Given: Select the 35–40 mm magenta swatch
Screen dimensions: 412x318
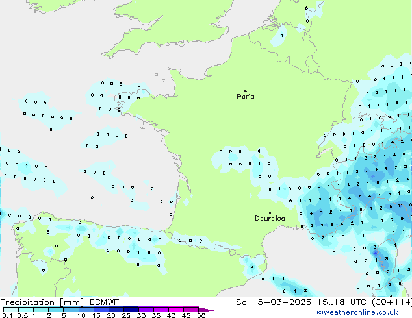Looking at the screenshot, I should pyautogui.click(x=161, y=310).
